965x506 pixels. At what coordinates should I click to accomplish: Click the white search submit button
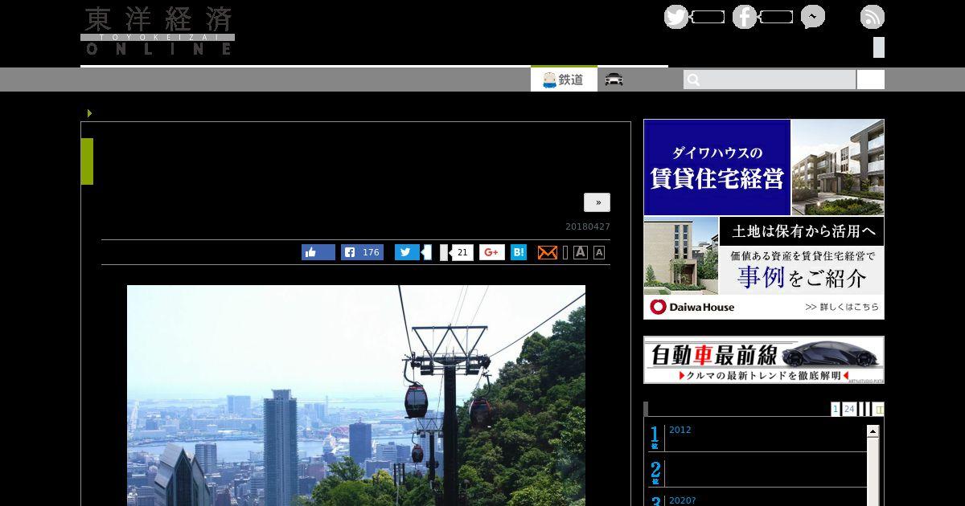[x=871, y=80]
